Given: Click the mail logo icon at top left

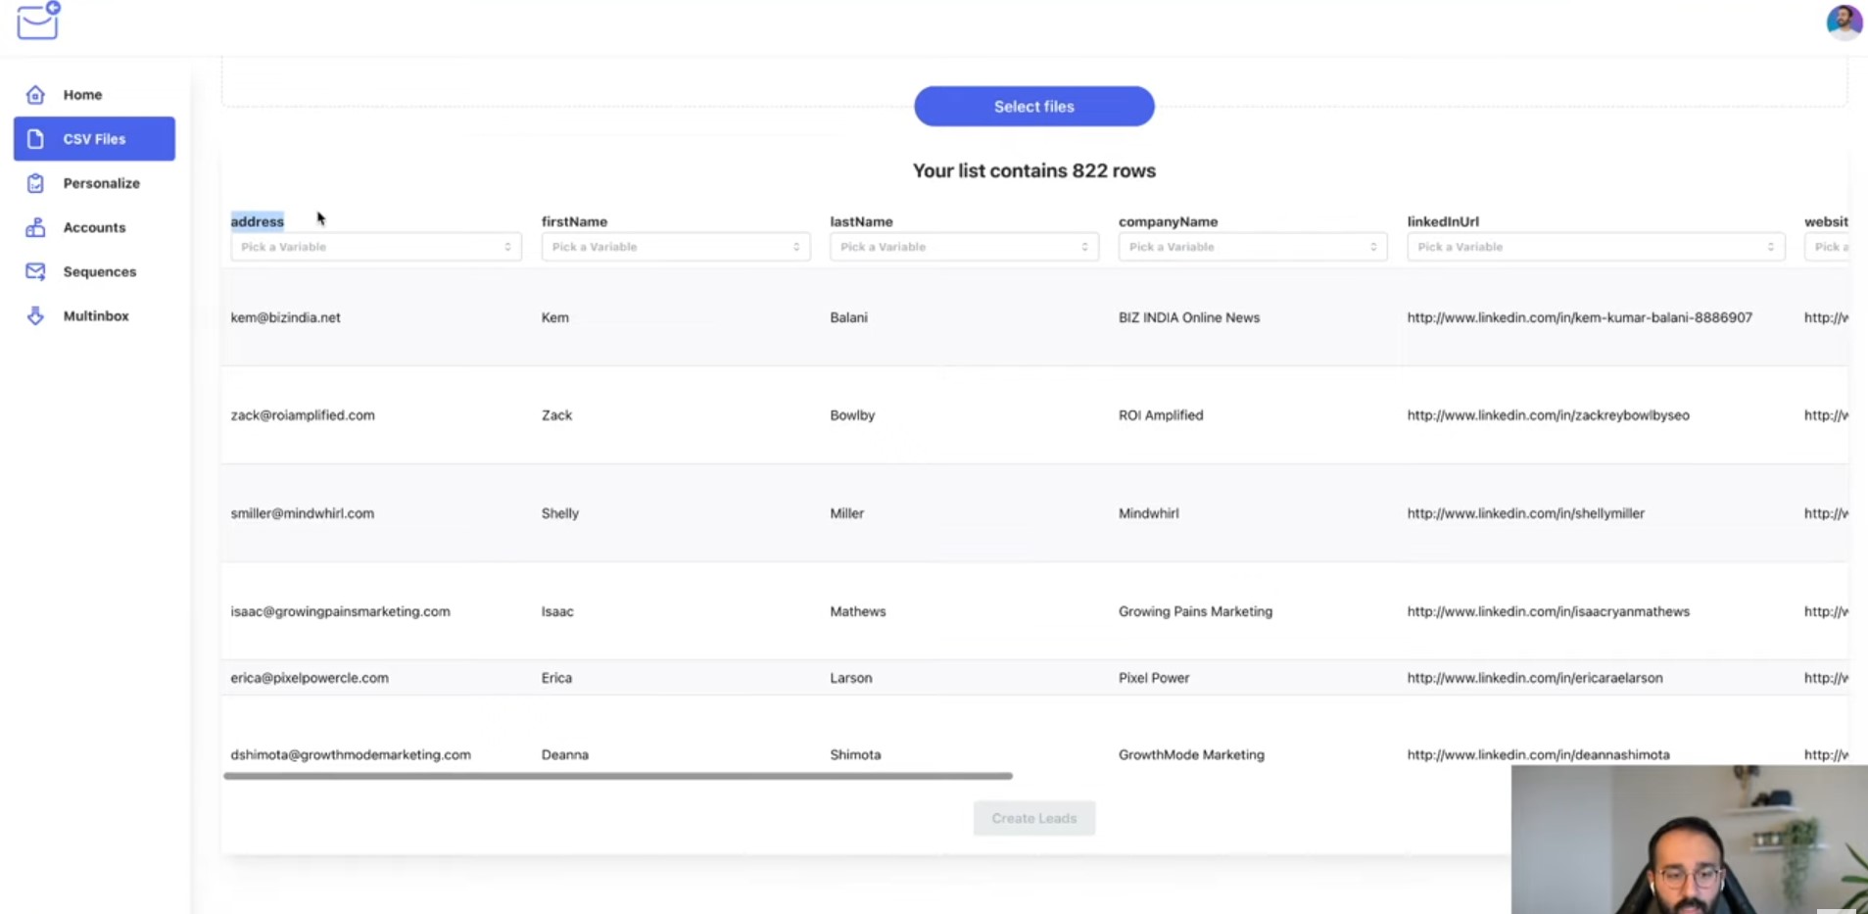Looking at the screenshot, I should 39,21.
